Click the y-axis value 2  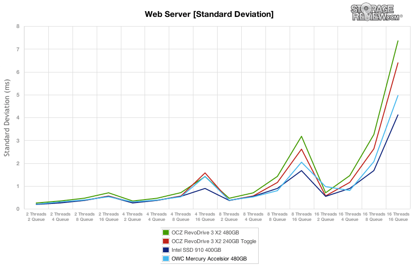click(18, 163)
